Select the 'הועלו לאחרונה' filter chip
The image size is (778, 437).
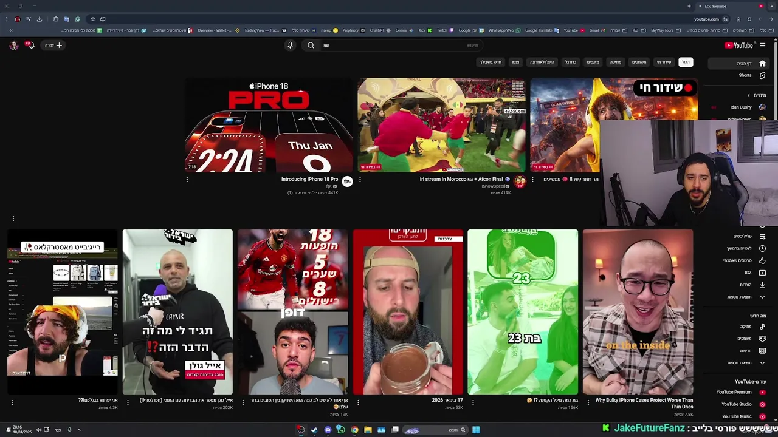coord(542,62)
